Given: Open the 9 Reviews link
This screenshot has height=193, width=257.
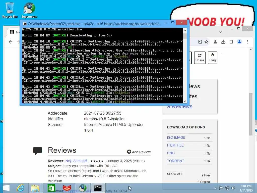Looking at the screenshot, I should click(180, 107).
